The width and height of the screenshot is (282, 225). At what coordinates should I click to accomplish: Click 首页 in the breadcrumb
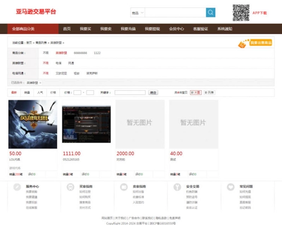(x=29, y=43)
